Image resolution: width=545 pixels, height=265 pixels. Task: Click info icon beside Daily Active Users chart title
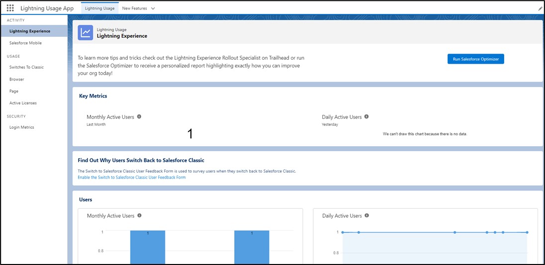[x=366, y=215]
